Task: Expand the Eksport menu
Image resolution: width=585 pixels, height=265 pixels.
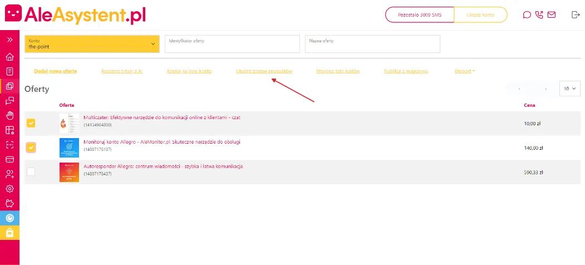Action: click(x=465, y=71)
